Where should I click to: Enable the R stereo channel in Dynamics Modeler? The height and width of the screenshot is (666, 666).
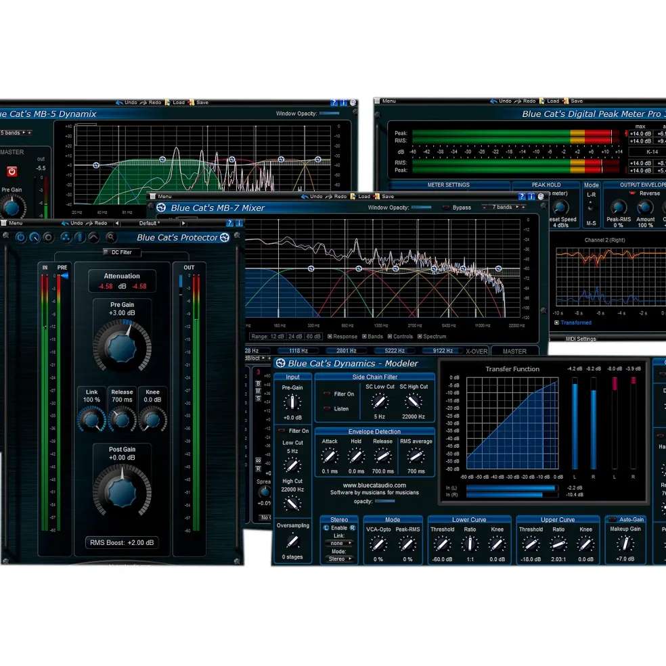tap(353, 528)
